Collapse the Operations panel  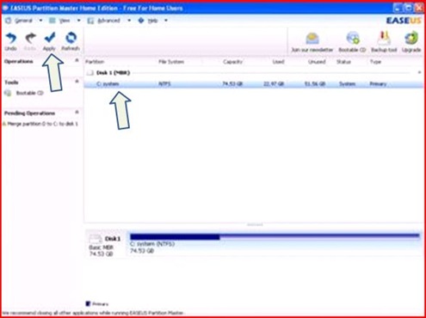[77, 60]
